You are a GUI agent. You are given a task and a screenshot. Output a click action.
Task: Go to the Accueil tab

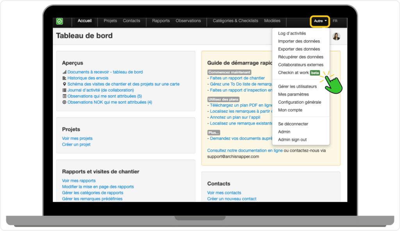84,21
